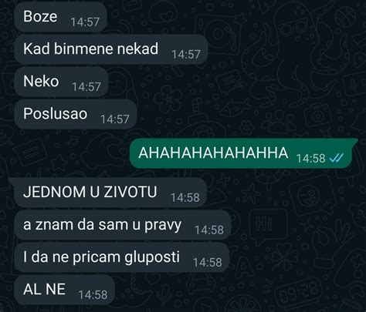This screenshot has width=366, height=312.
Task: Click the word "gluposti" in the message
Action: (x=152, y=257)
